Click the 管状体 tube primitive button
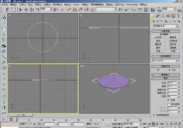183x128 pixels. coord(173,44)
